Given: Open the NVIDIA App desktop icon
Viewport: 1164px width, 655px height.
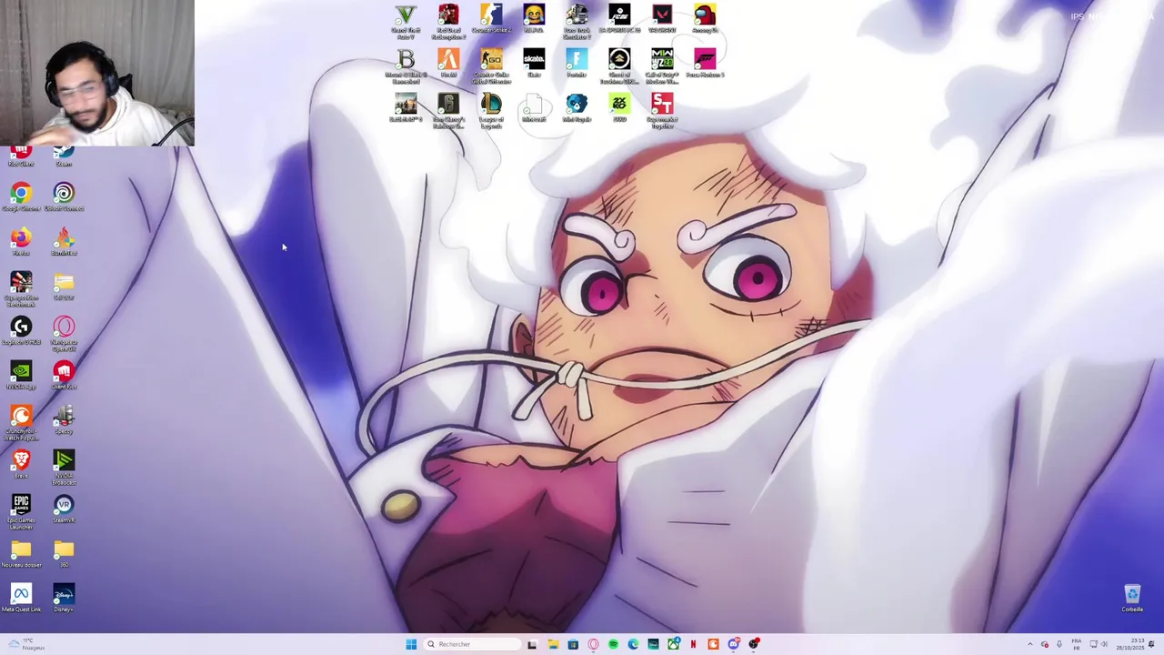Looking at the screenshot, I should pyautogui.click(x=21, y=376).
